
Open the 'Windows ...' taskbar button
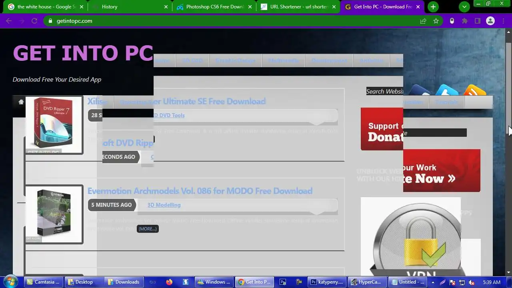click(214, 282)
